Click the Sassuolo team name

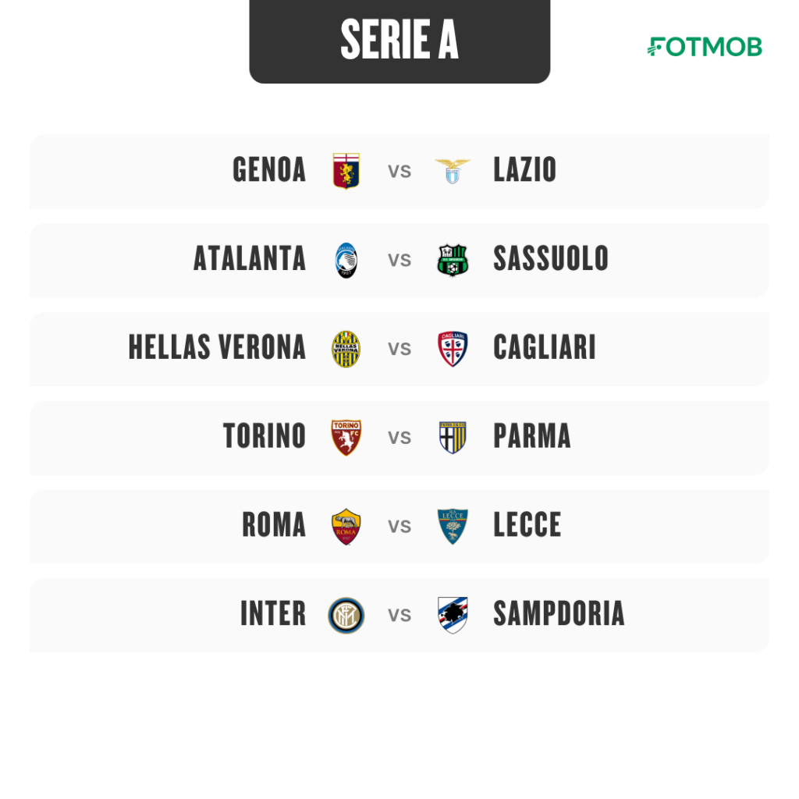pyautogui.click(x=551, y=258)
